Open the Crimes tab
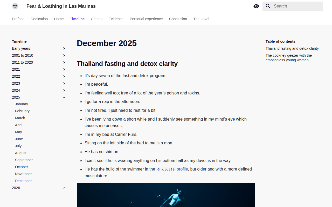332x207 pixels. pyautogui.click(x=96, y=19)
